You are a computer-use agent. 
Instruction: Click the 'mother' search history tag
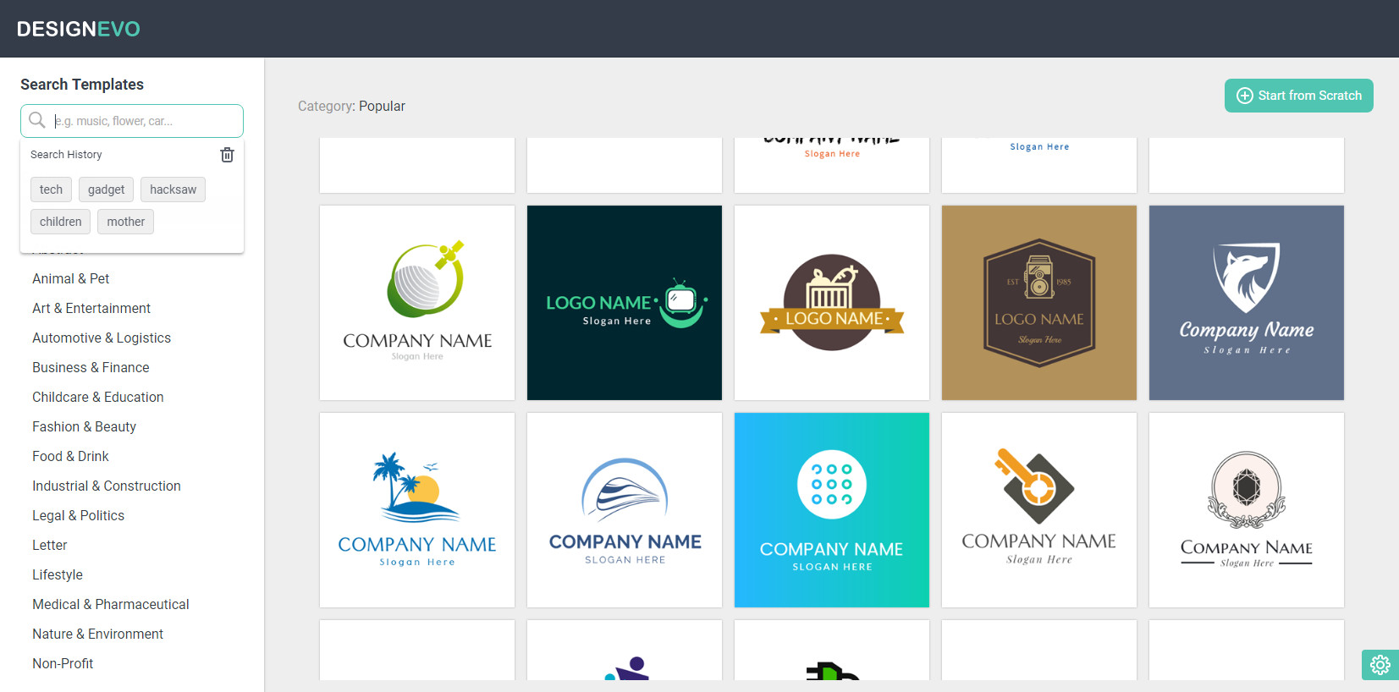click(x=125, y=222)
